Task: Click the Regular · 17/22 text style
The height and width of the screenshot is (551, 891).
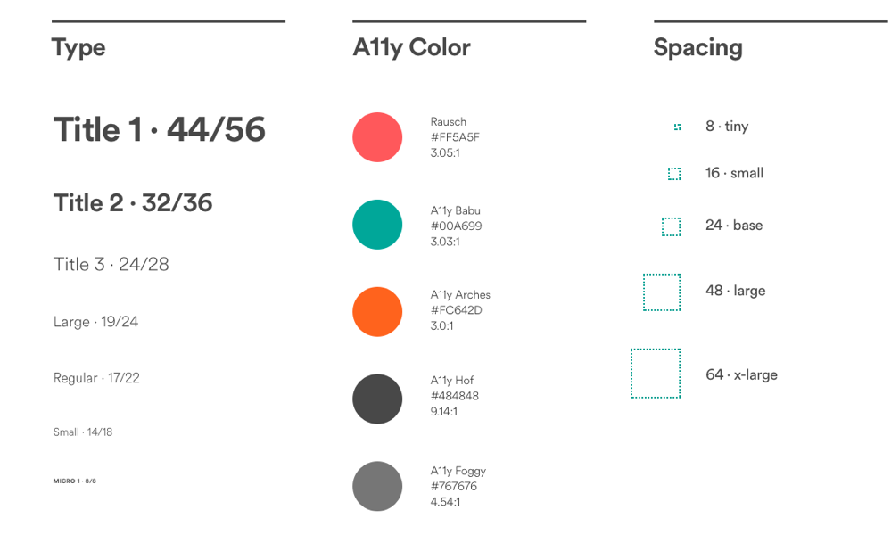Action: coord(96,378)
